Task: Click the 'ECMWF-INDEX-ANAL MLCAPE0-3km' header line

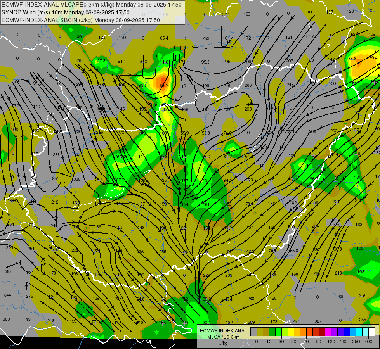Action: coord(91,5)
